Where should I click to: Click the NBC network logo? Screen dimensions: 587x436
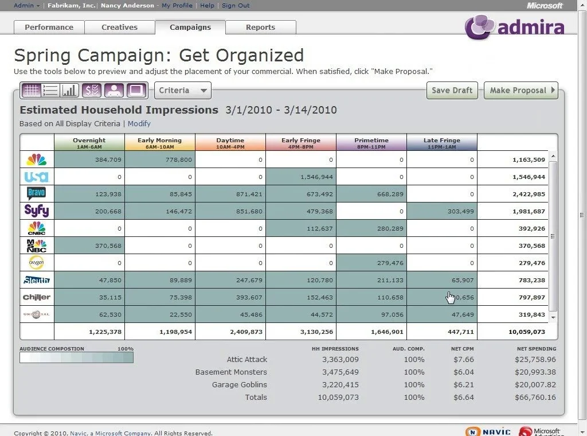[37, 159]
